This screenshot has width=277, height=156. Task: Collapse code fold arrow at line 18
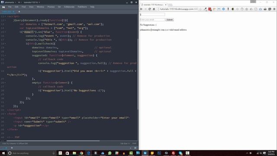5,44
